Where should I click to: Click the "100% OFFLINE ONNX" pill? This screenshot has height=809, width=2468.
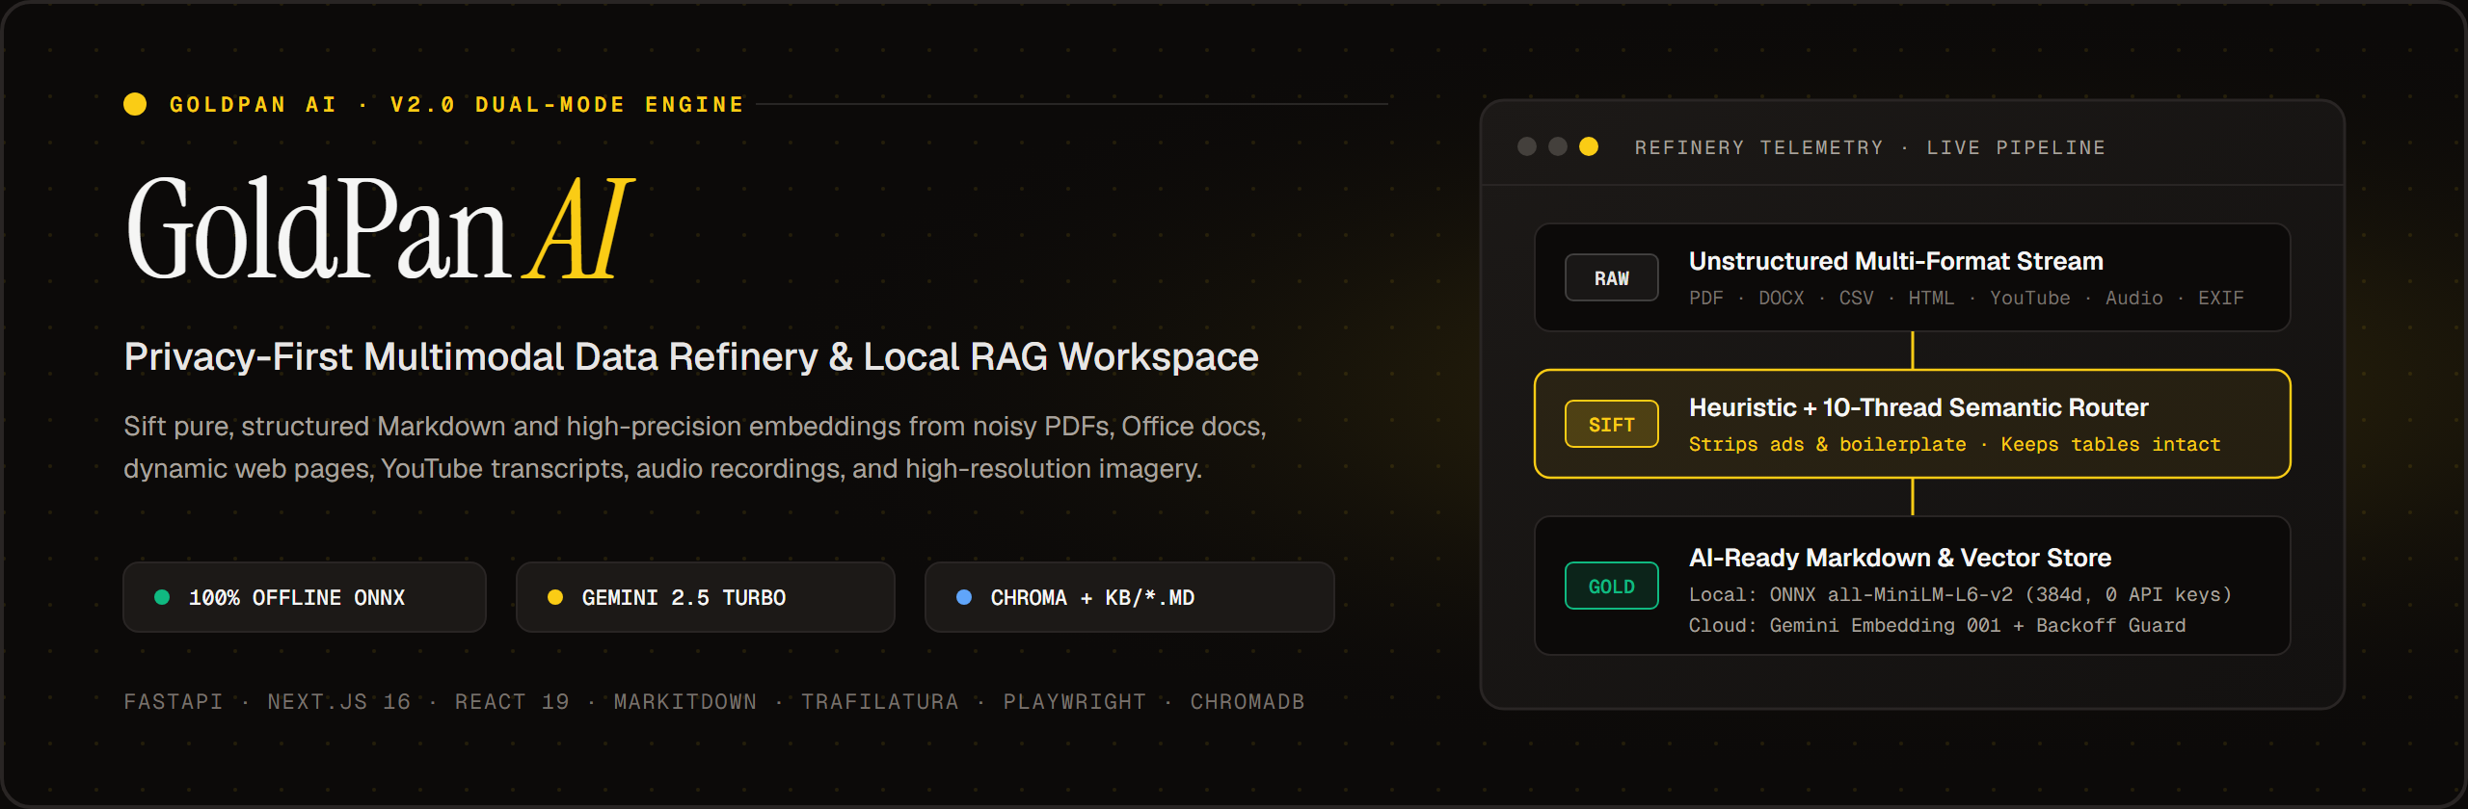(x=305, y=597)
